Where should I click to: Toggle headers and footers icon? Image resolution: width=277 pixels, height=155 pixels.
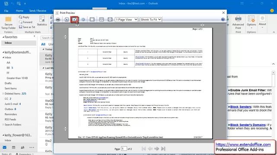92,19
